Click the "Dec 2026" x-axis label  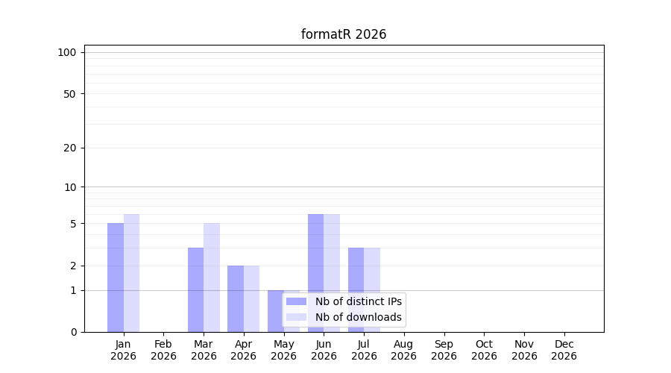(x=564, y=351)
